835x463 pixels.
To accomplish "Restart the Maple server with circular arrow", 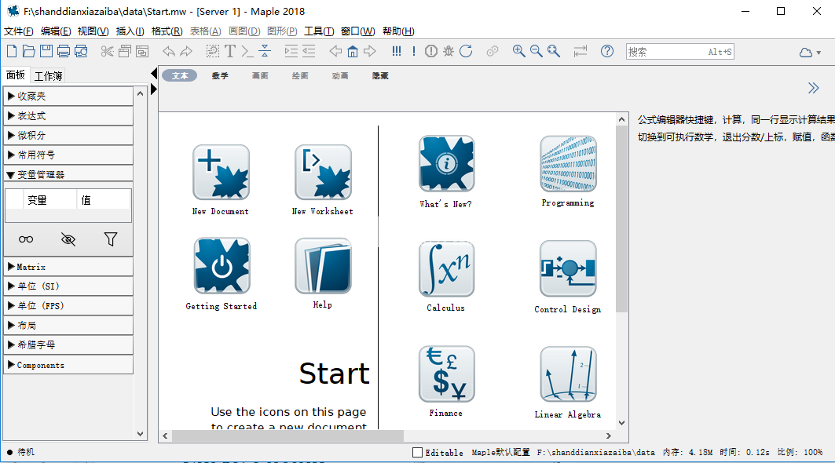I will (x=466, y=51).
